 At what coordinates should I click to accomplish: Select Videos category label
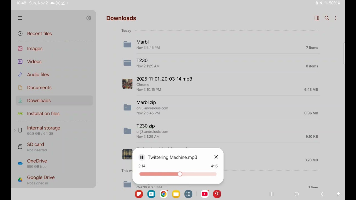click(x=34, y=62)
